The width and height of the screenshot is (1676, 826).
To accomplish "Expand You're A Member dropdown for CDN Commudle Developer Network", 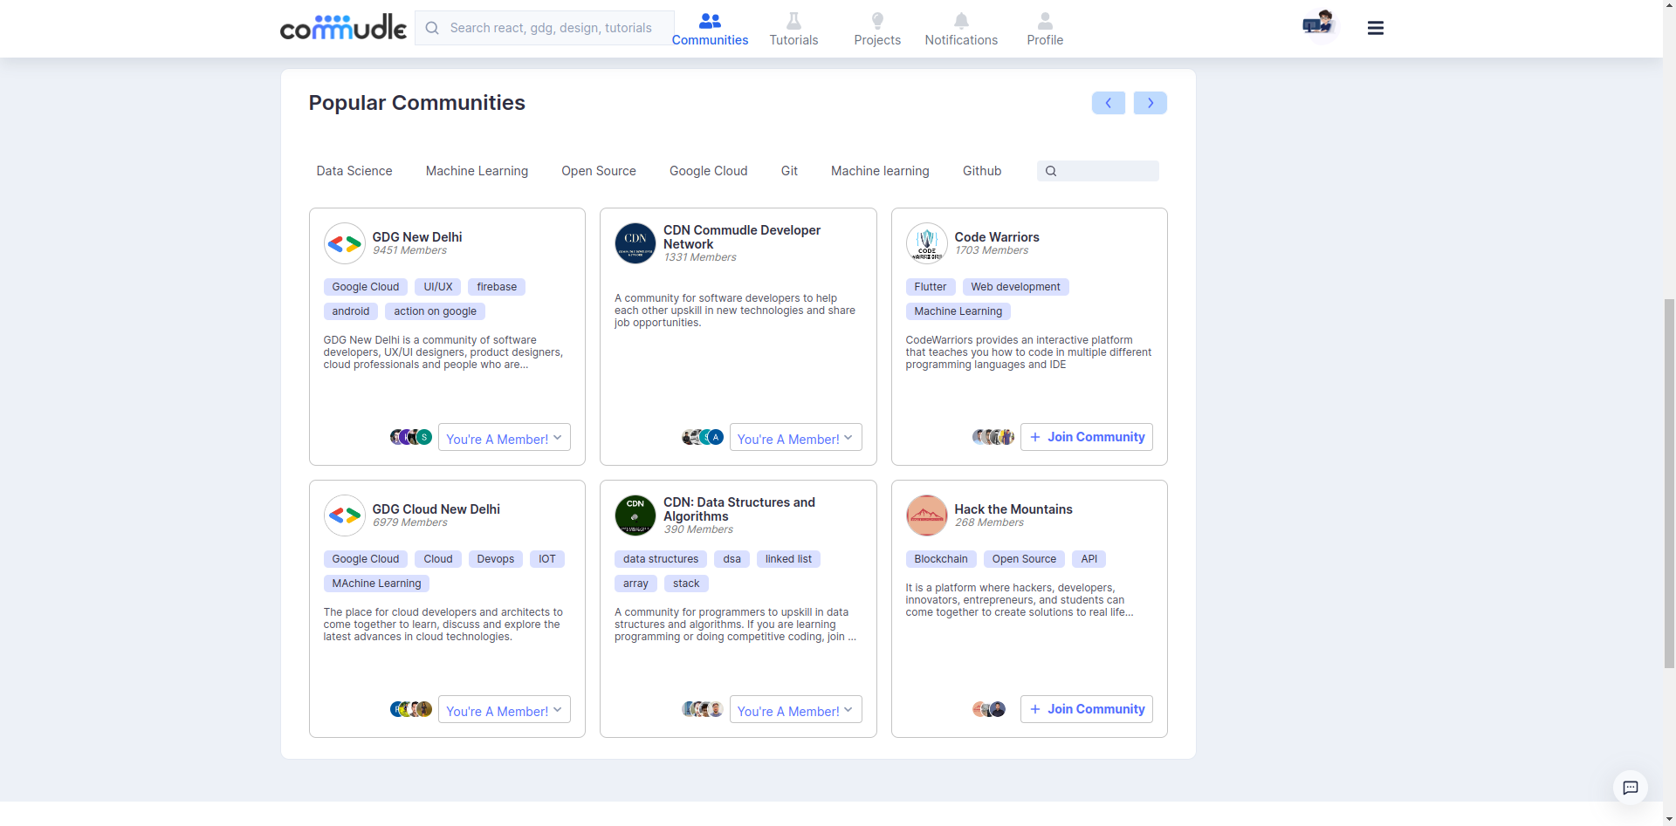I will pos(796,438).
